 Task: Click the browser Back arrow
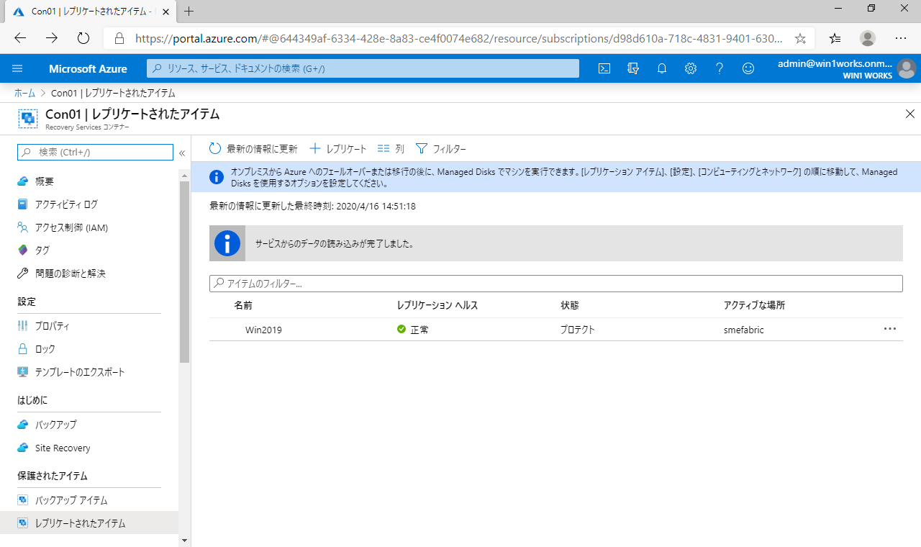pos(20,38)
